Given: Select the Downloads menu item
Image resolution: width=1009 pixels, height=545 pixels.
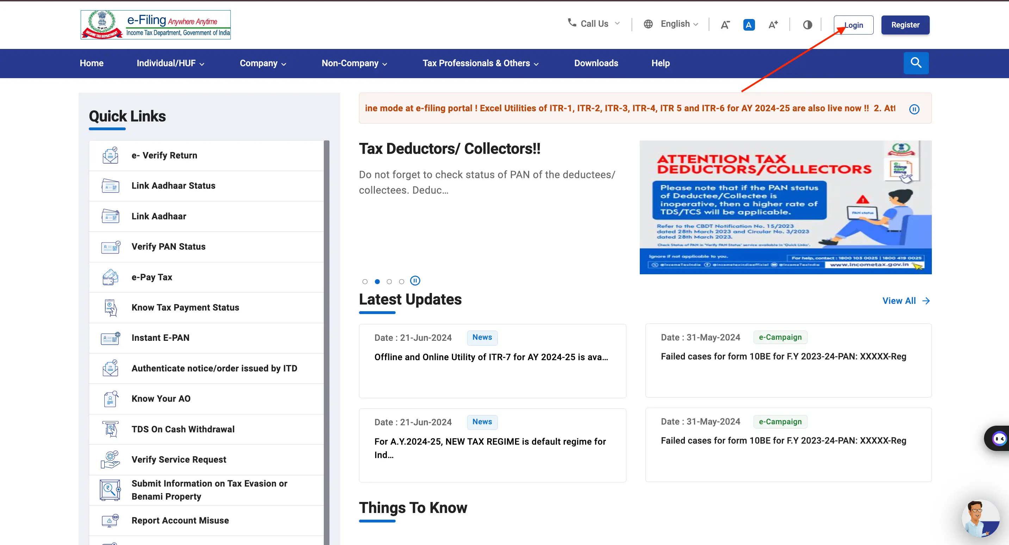Looking at the screenshot, I should pyautogui.click(x=596, y=63).
